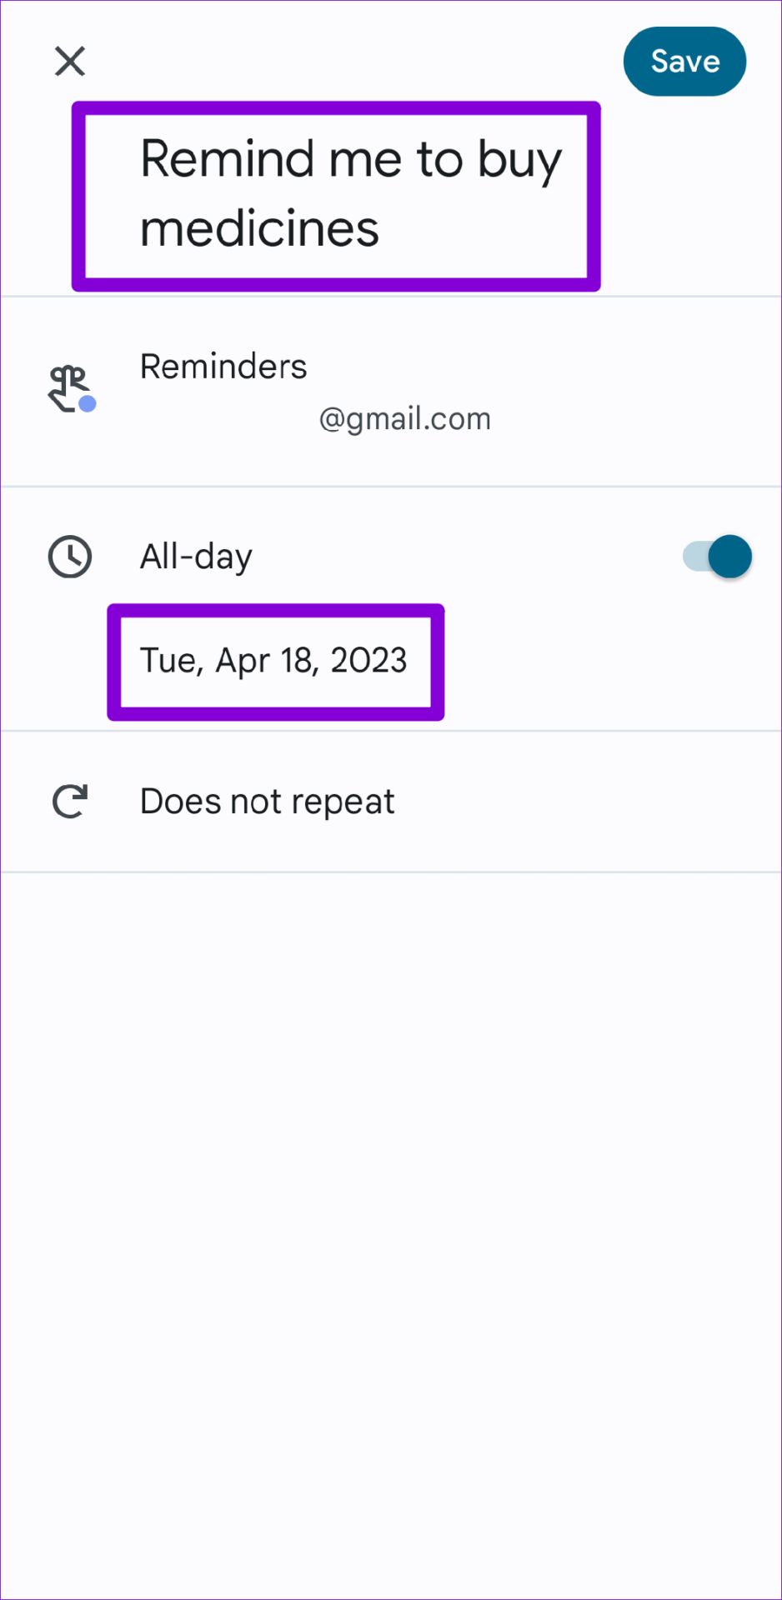The image size is (782, 1600).
Task: Tap the All-day label text
Action: (196, 557)
